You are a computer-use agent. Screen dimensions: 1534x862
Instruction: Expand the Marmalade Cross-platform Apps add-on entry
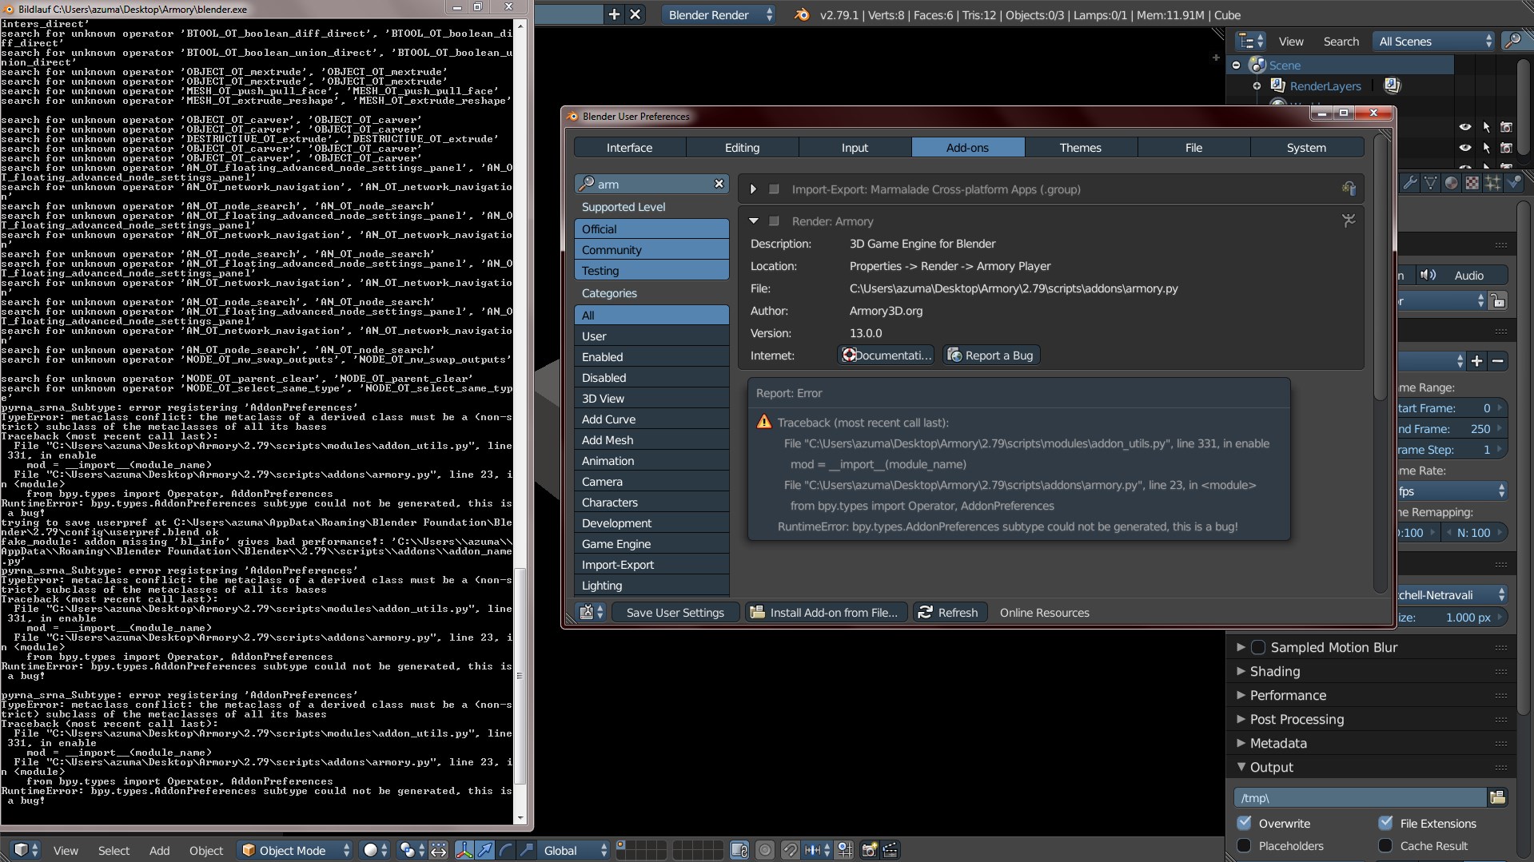coord(752,189)
